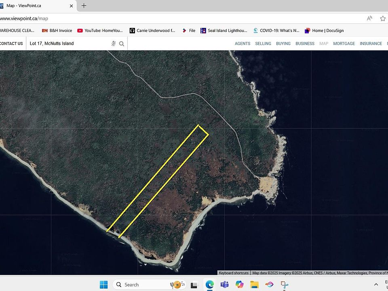The width and height of the screenshot is (388, 291).
Task: Open Copilot icon in taskbar
Action: click(239, 285)
